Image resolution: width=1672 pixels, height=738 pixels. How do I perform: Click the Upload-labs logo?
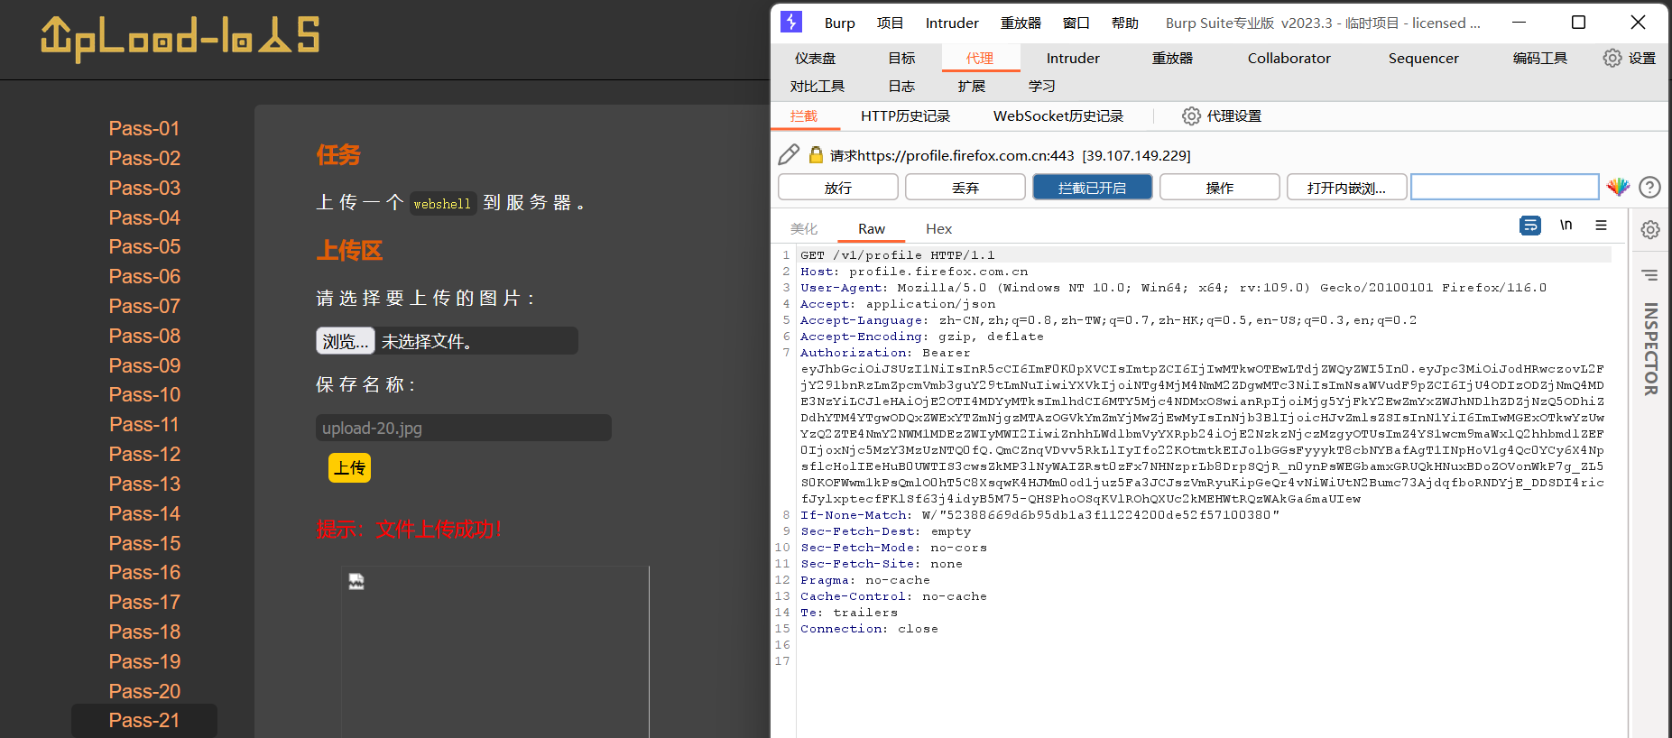pos(180,39)
